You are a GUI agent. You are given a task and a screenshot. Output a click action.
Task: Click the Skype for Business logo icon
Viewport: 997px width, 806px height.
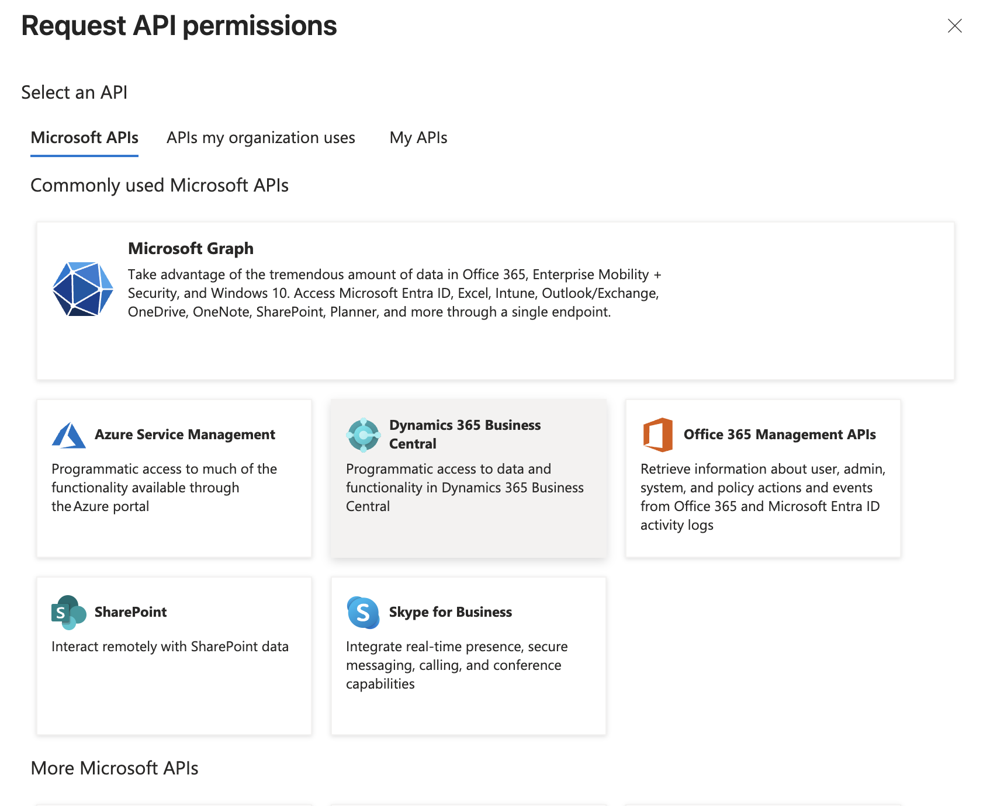[x=364, y=612]
